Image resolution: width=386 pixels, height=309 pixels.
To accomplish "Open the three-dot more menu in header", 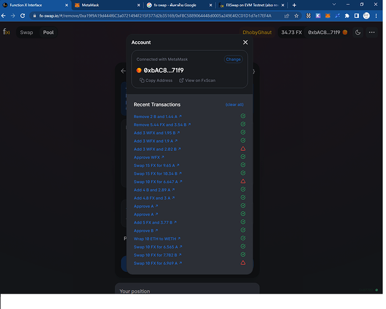I will tap(372, 32).
